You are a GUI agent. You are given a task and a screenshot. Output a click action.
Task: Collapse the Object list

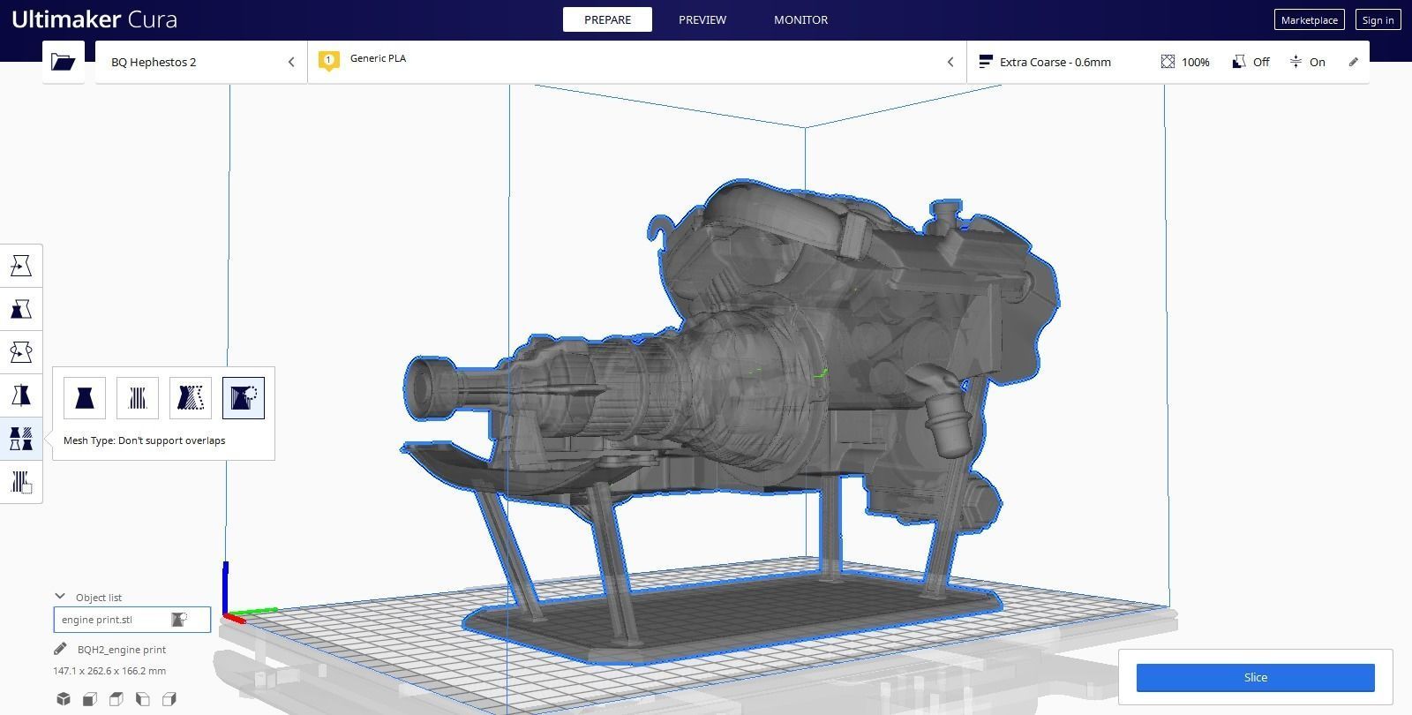(x=60, y=597)
